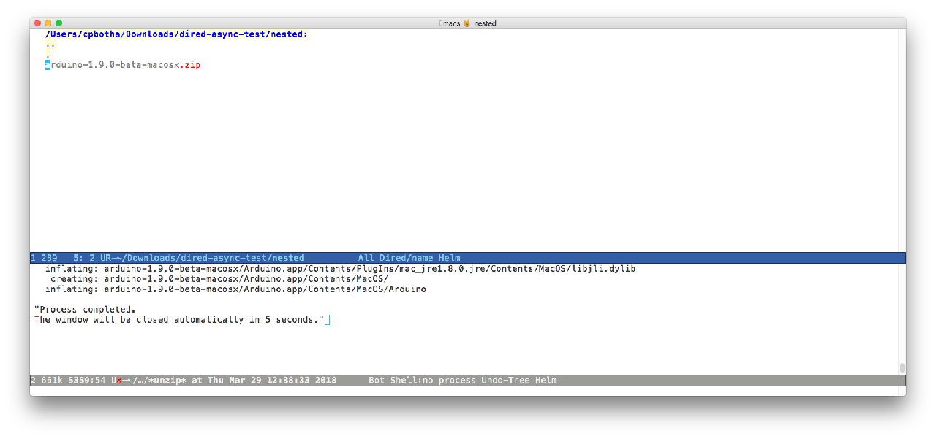Click the Helm indicator in the unzip mode line
The height and width of the screenshot is (439, 936).
546,381
